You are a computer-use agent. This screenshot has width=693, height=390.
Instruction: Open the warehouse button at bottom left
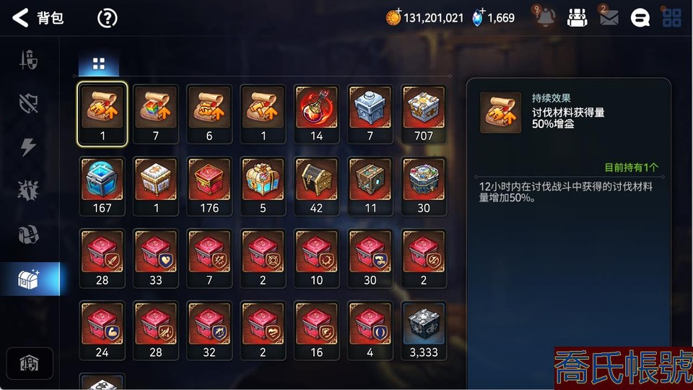(x=30, y=363)
